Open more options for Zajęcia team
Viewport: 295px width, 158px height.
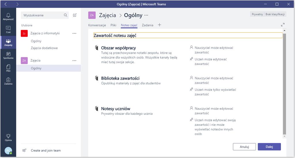coord(74,60)
